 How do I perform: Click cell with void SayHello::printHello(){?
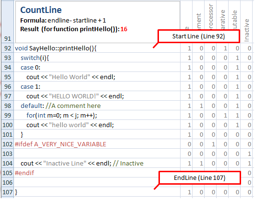(97, 48)
